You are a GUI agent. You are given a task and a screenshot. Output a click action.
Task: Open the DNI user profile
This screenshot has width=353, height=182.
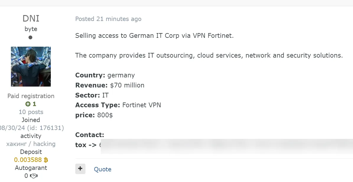coord(31,19)
